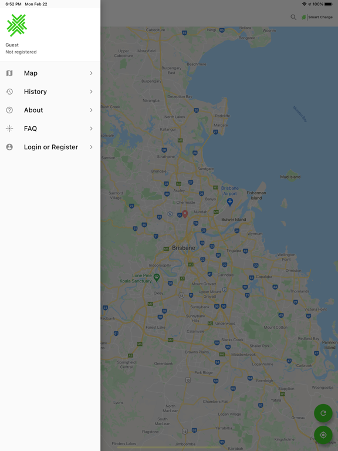Open the About menu item
This screenshot has width=338, height=451.
(50, 110)
